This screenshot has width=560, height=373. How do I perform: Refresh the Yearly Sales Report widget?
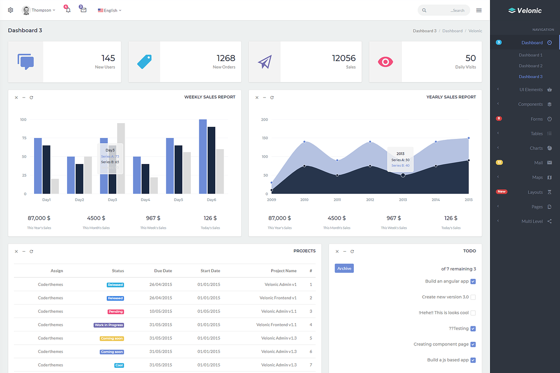[272, 97]
